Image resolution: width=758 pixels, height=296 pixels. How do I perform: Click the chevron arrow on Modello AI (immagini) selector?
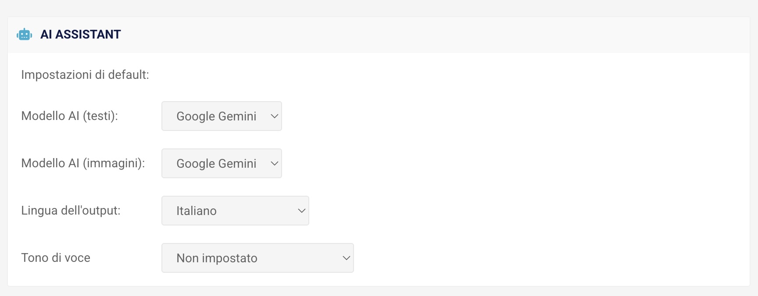[275, 163]
